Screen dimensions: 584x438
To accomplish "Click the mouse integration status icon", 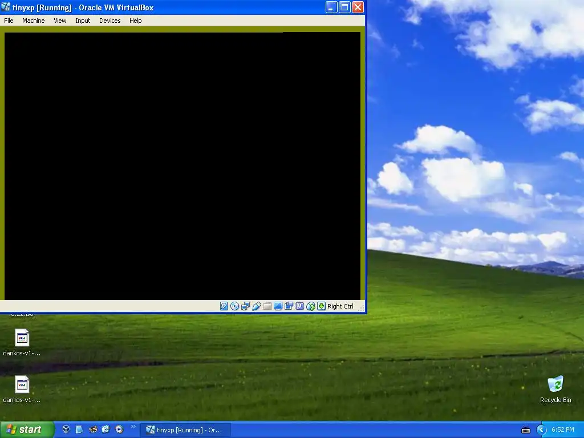I will pos(311,306).
